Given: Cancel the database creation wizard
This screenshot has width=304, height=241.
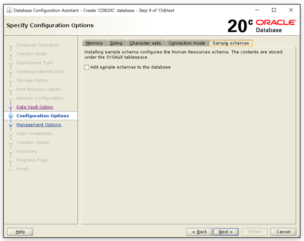Looking at the screenshot, I should [283, 232].
